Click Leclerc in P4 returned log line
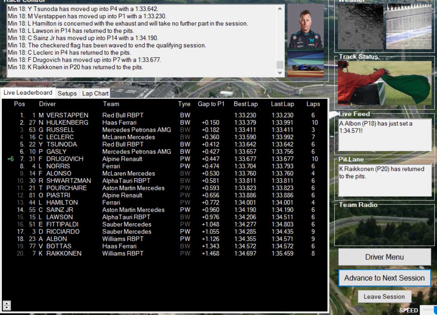437x315 pixels. 69,53
